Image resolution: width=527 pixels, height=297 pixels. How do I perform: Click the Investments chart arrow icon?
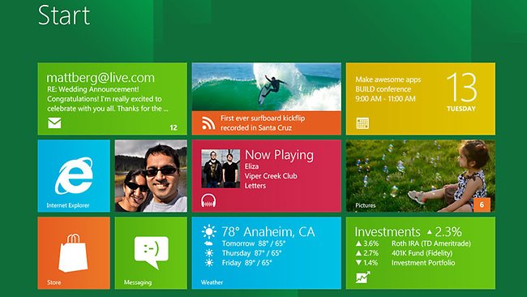[363, 278]
